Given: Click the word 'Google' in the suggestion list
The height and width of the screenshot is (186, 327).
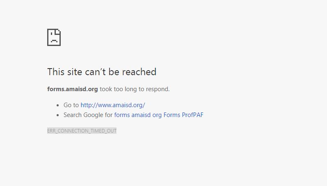Looking at the screenshot, I should coord(93,115).
